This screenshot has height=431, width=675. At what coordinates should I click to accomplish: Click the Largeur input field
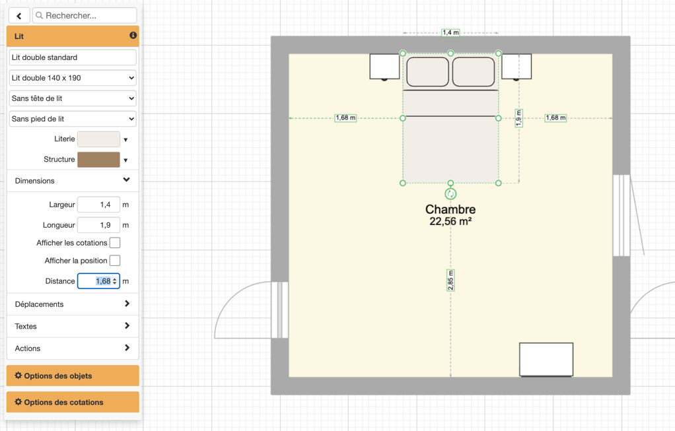coord(98,205)
